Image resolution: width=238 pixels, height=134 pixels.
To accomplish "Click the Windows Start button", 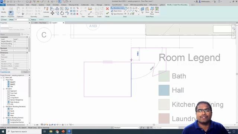I will tap(3, 131).
